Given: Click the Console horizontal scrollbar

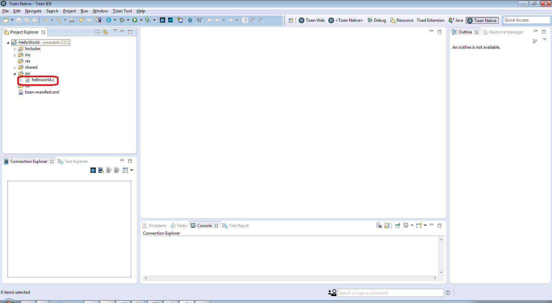Looking at the screenshot, I should 290,278.
